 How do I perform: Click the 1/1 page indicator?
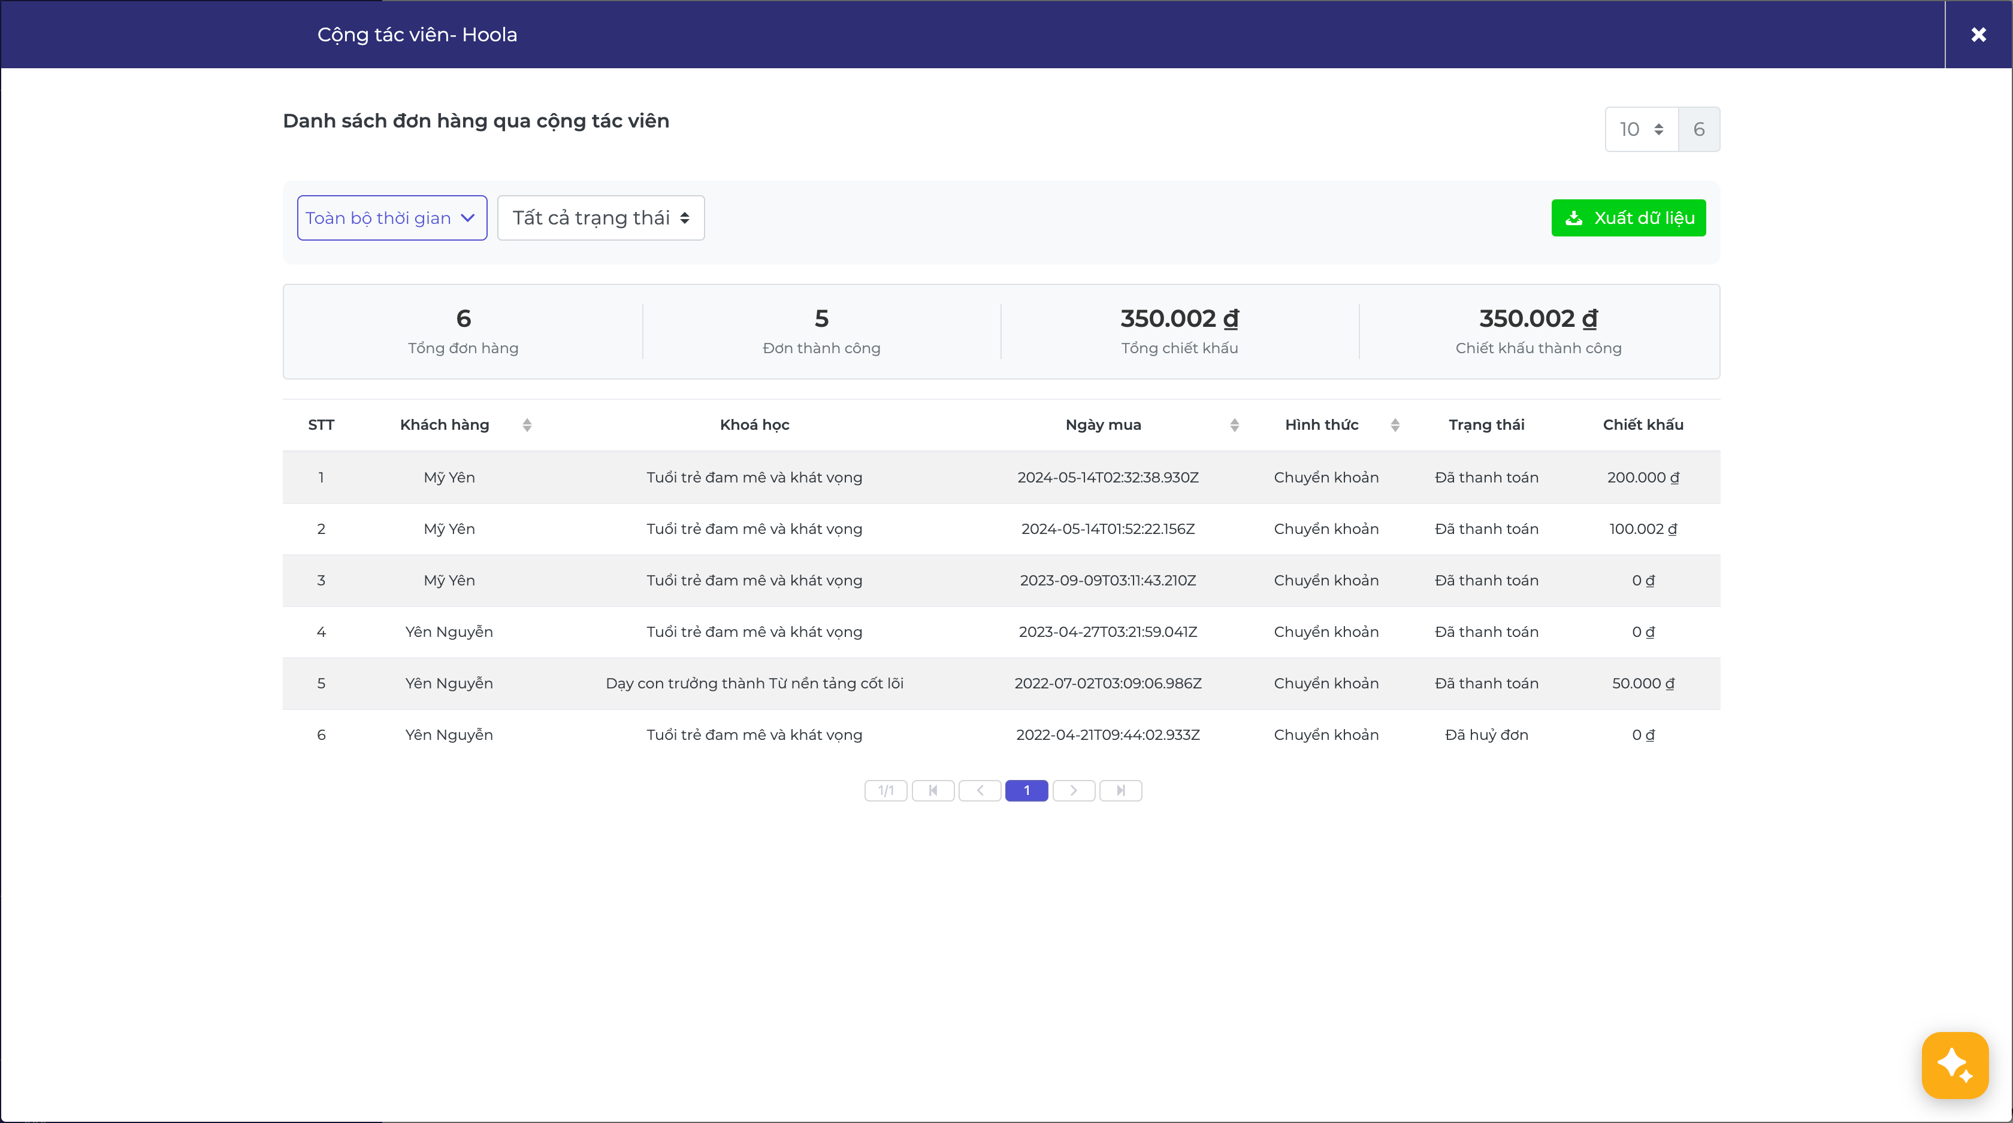pos(885,790)
